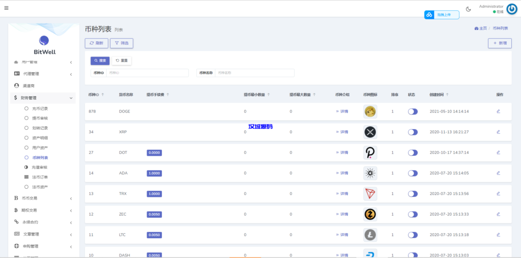This screenshot has width=521, height=258.
Task: Toggle status switch for DOT
Action: click(x=413, y=153)
